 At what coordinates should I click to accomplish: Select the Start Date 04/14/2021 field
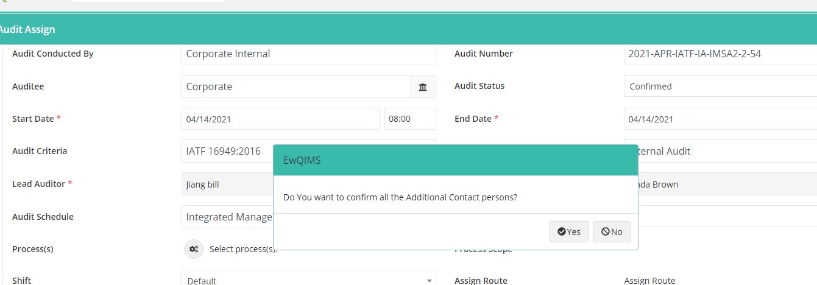[280, 119]
